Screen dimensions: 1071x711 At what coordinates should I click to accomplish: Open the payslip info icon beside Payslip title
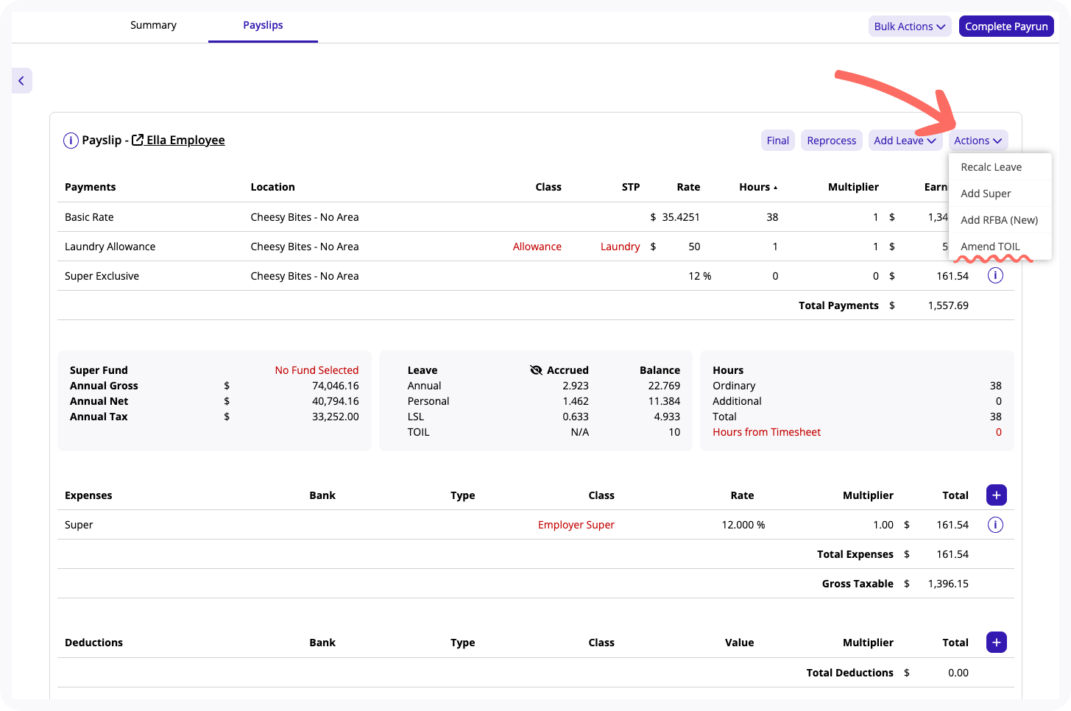71,141
